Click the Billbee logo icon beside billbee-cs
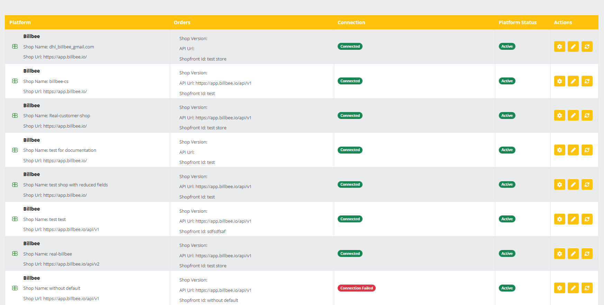 point(15,81)
